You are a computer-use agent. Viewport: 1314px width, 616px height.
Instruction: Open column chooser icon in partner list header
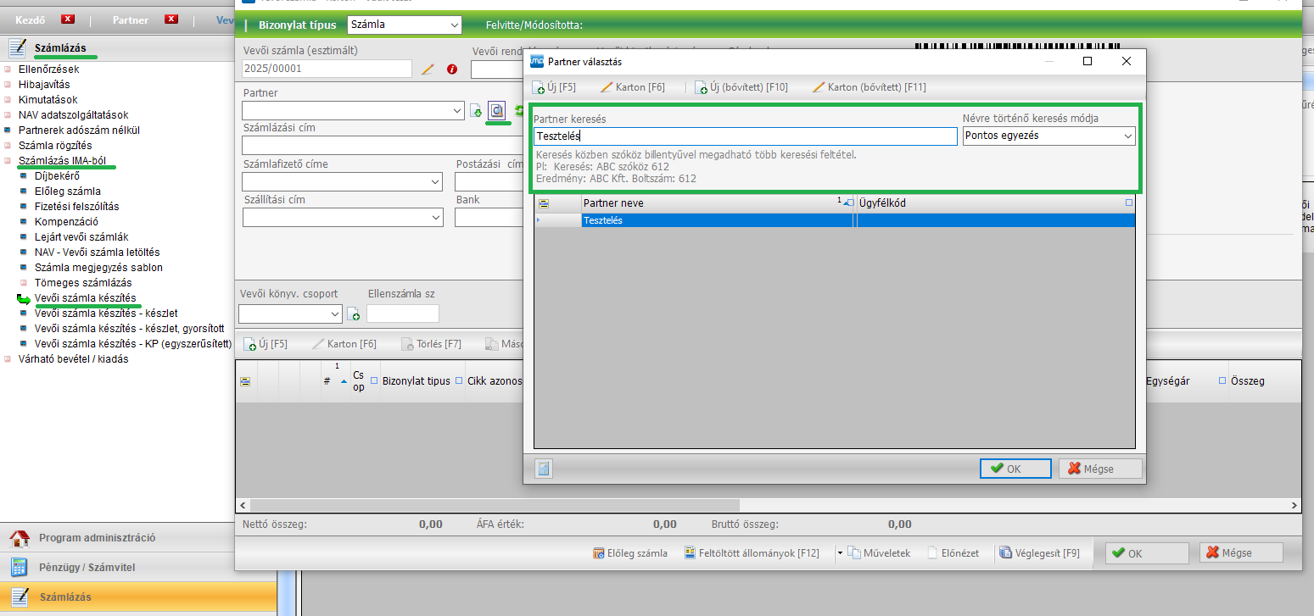(x=544, y=203)
